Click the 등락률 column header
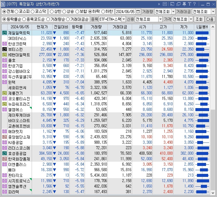Screen dimensions: 217x197 [x=77, y=27]
